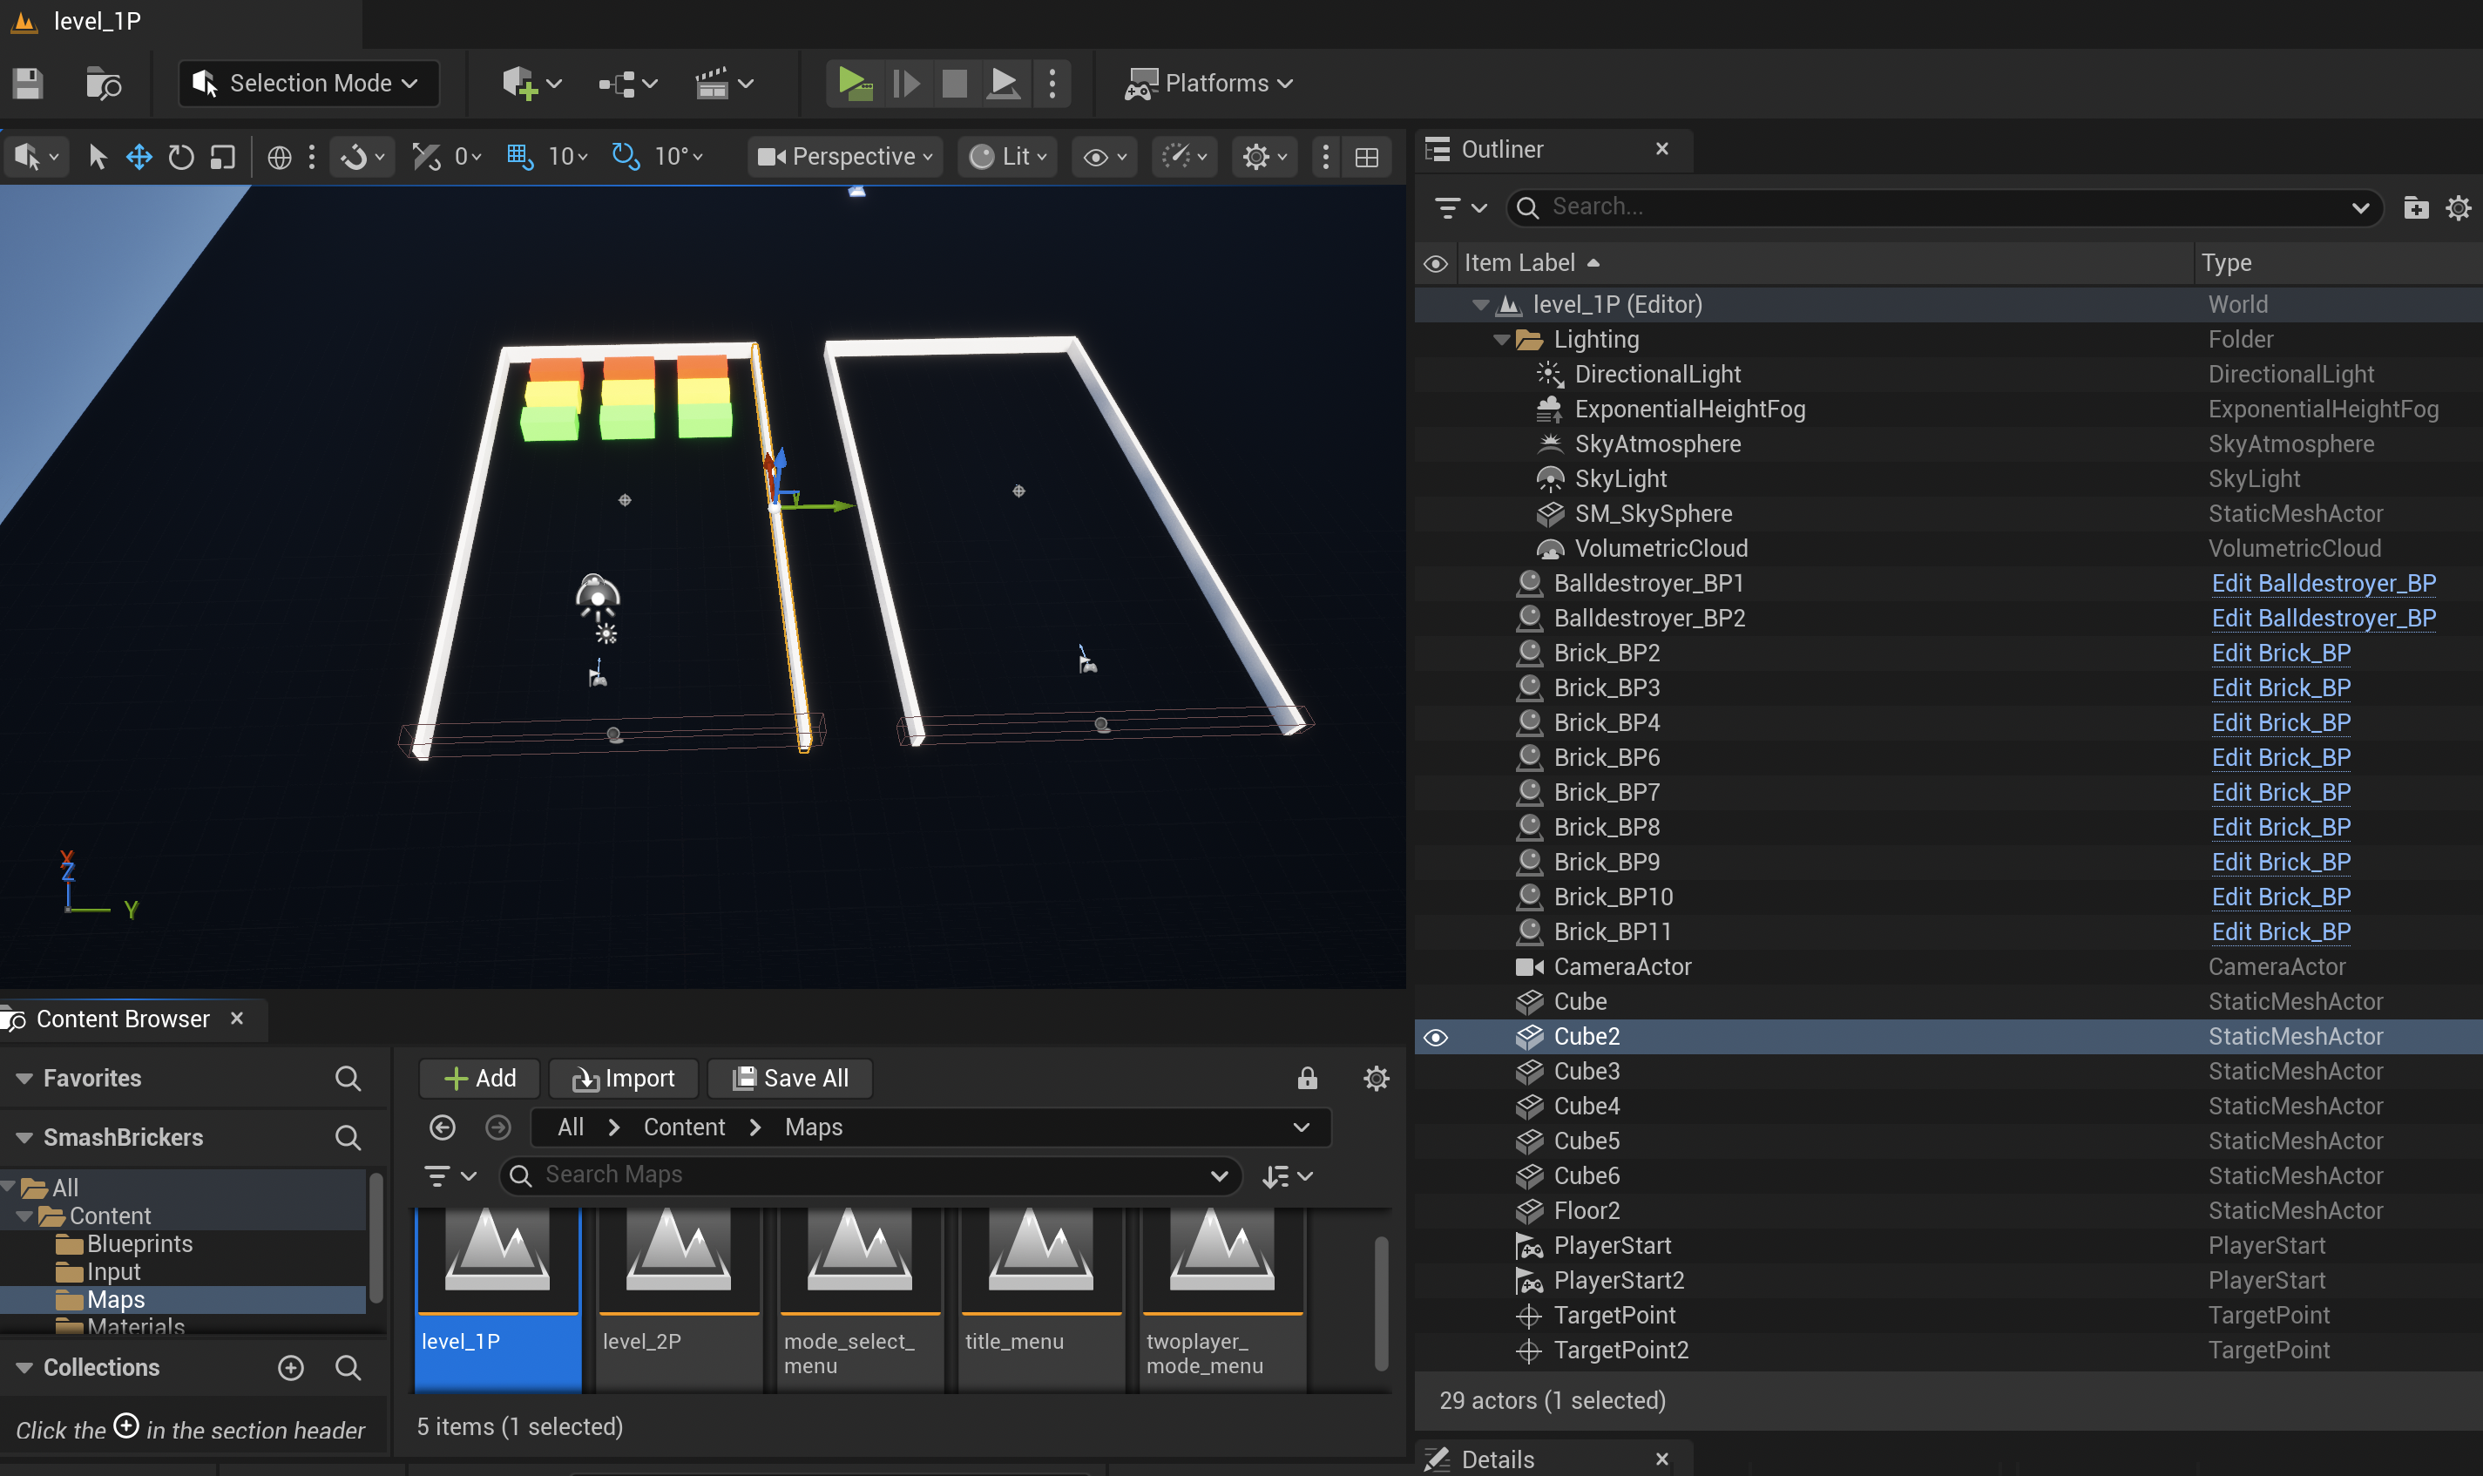The width and height of the screenshot is (2483, 1476).
Task: Open the Selection Mode dropdown
Action: coord(308,83)
